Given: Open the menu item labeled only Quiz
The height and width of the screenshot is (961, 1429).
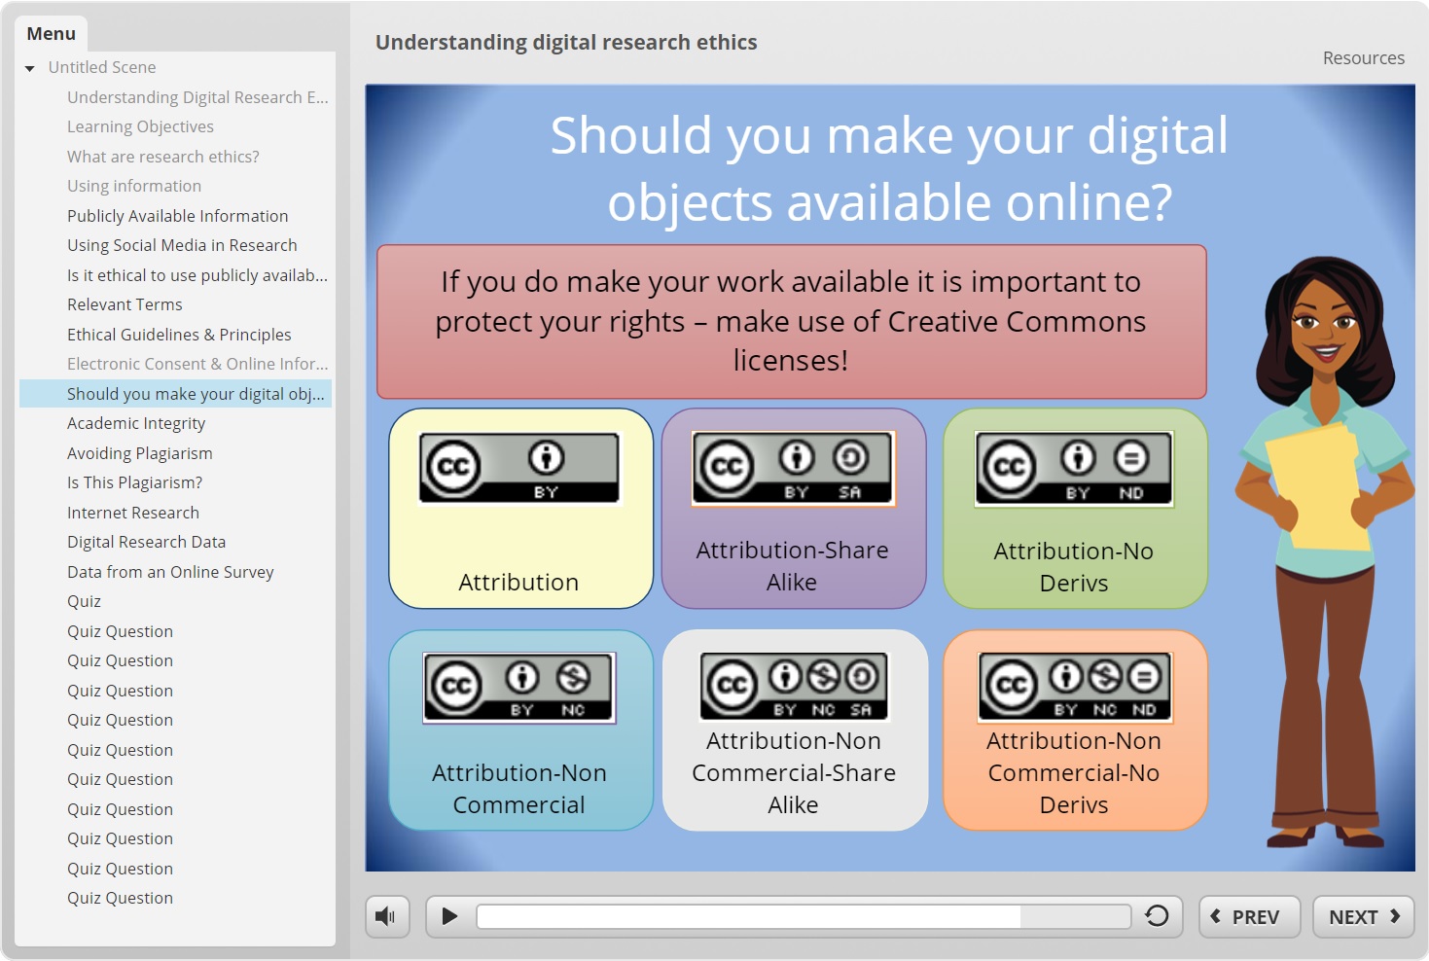Looking at the screenshot, I should 85,601.
